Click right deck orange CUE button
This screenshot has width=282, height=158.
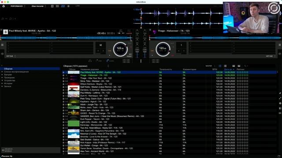pos(152,51)
